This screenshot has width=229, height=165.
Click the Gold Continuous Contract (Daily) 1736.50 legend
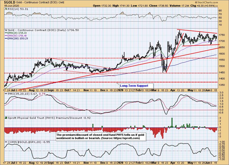(x=43, y=30)
